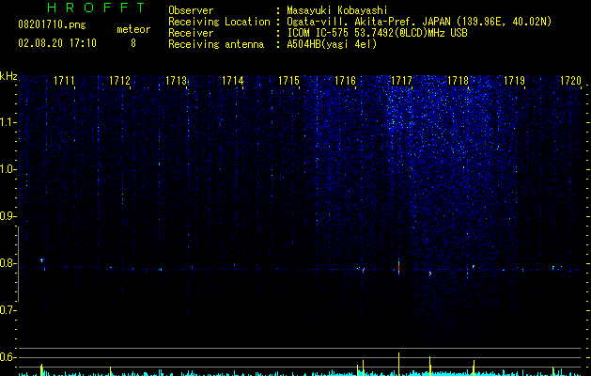Image resolution: width=591 pixels, height=376 pixels.
Task: Click the 1718 time marker
Action: click(458, 81)
